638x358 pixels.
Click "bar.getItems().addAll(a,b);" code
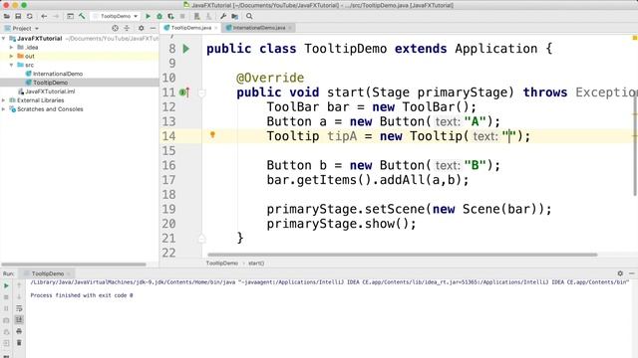(x=368, y=180)
